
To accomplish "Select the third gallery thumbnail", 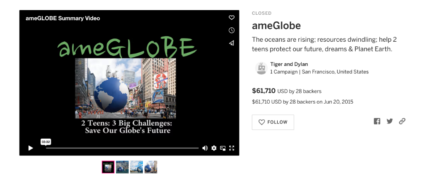I will (x=137, y=167).
